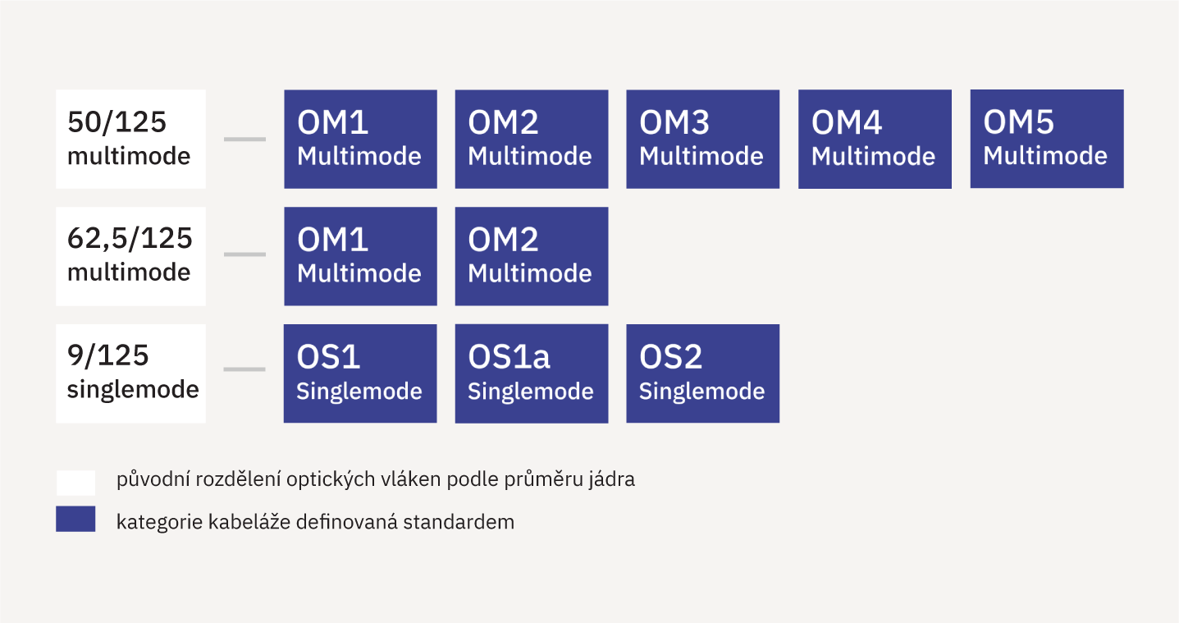1179x623 pixels.
Task: Click the dark blue legend color swatch
Action: click(75, 520)
